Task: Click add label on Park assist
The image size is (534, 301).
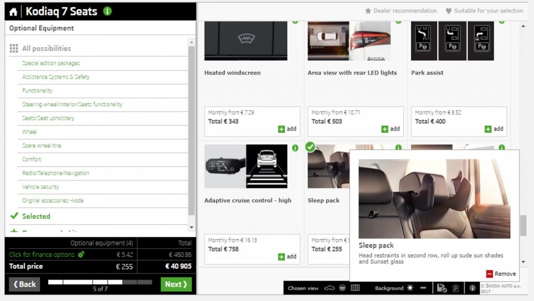Action: pyautogui.click(x=498, y=129)
